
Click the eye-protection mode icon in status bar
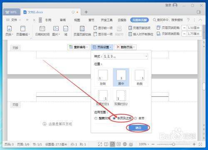pyautogui.click(x=131, y=144)
